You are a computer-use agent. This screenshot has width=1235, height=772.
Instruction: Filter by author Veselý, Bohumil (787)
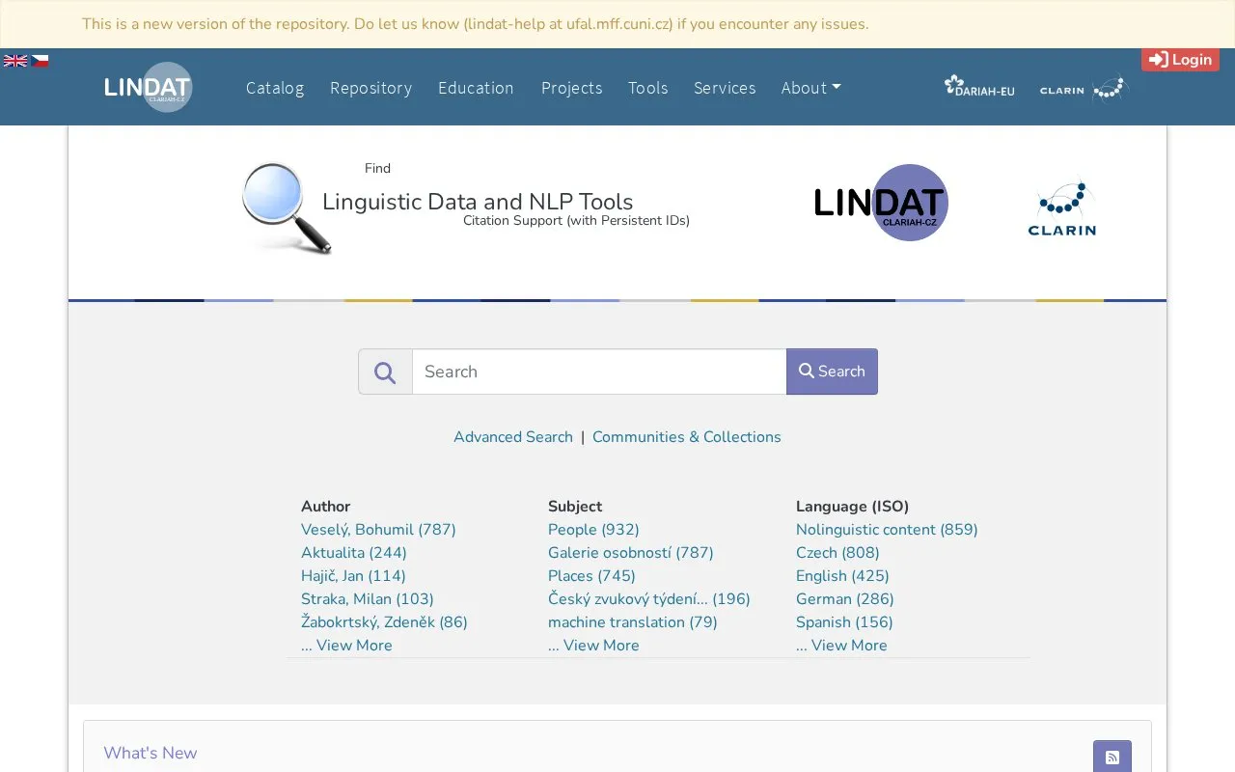tap(378, 530)
